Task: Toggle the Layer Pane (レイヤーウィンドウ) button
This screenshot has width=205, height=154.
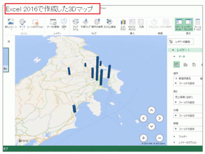Action: click(188, 24)
